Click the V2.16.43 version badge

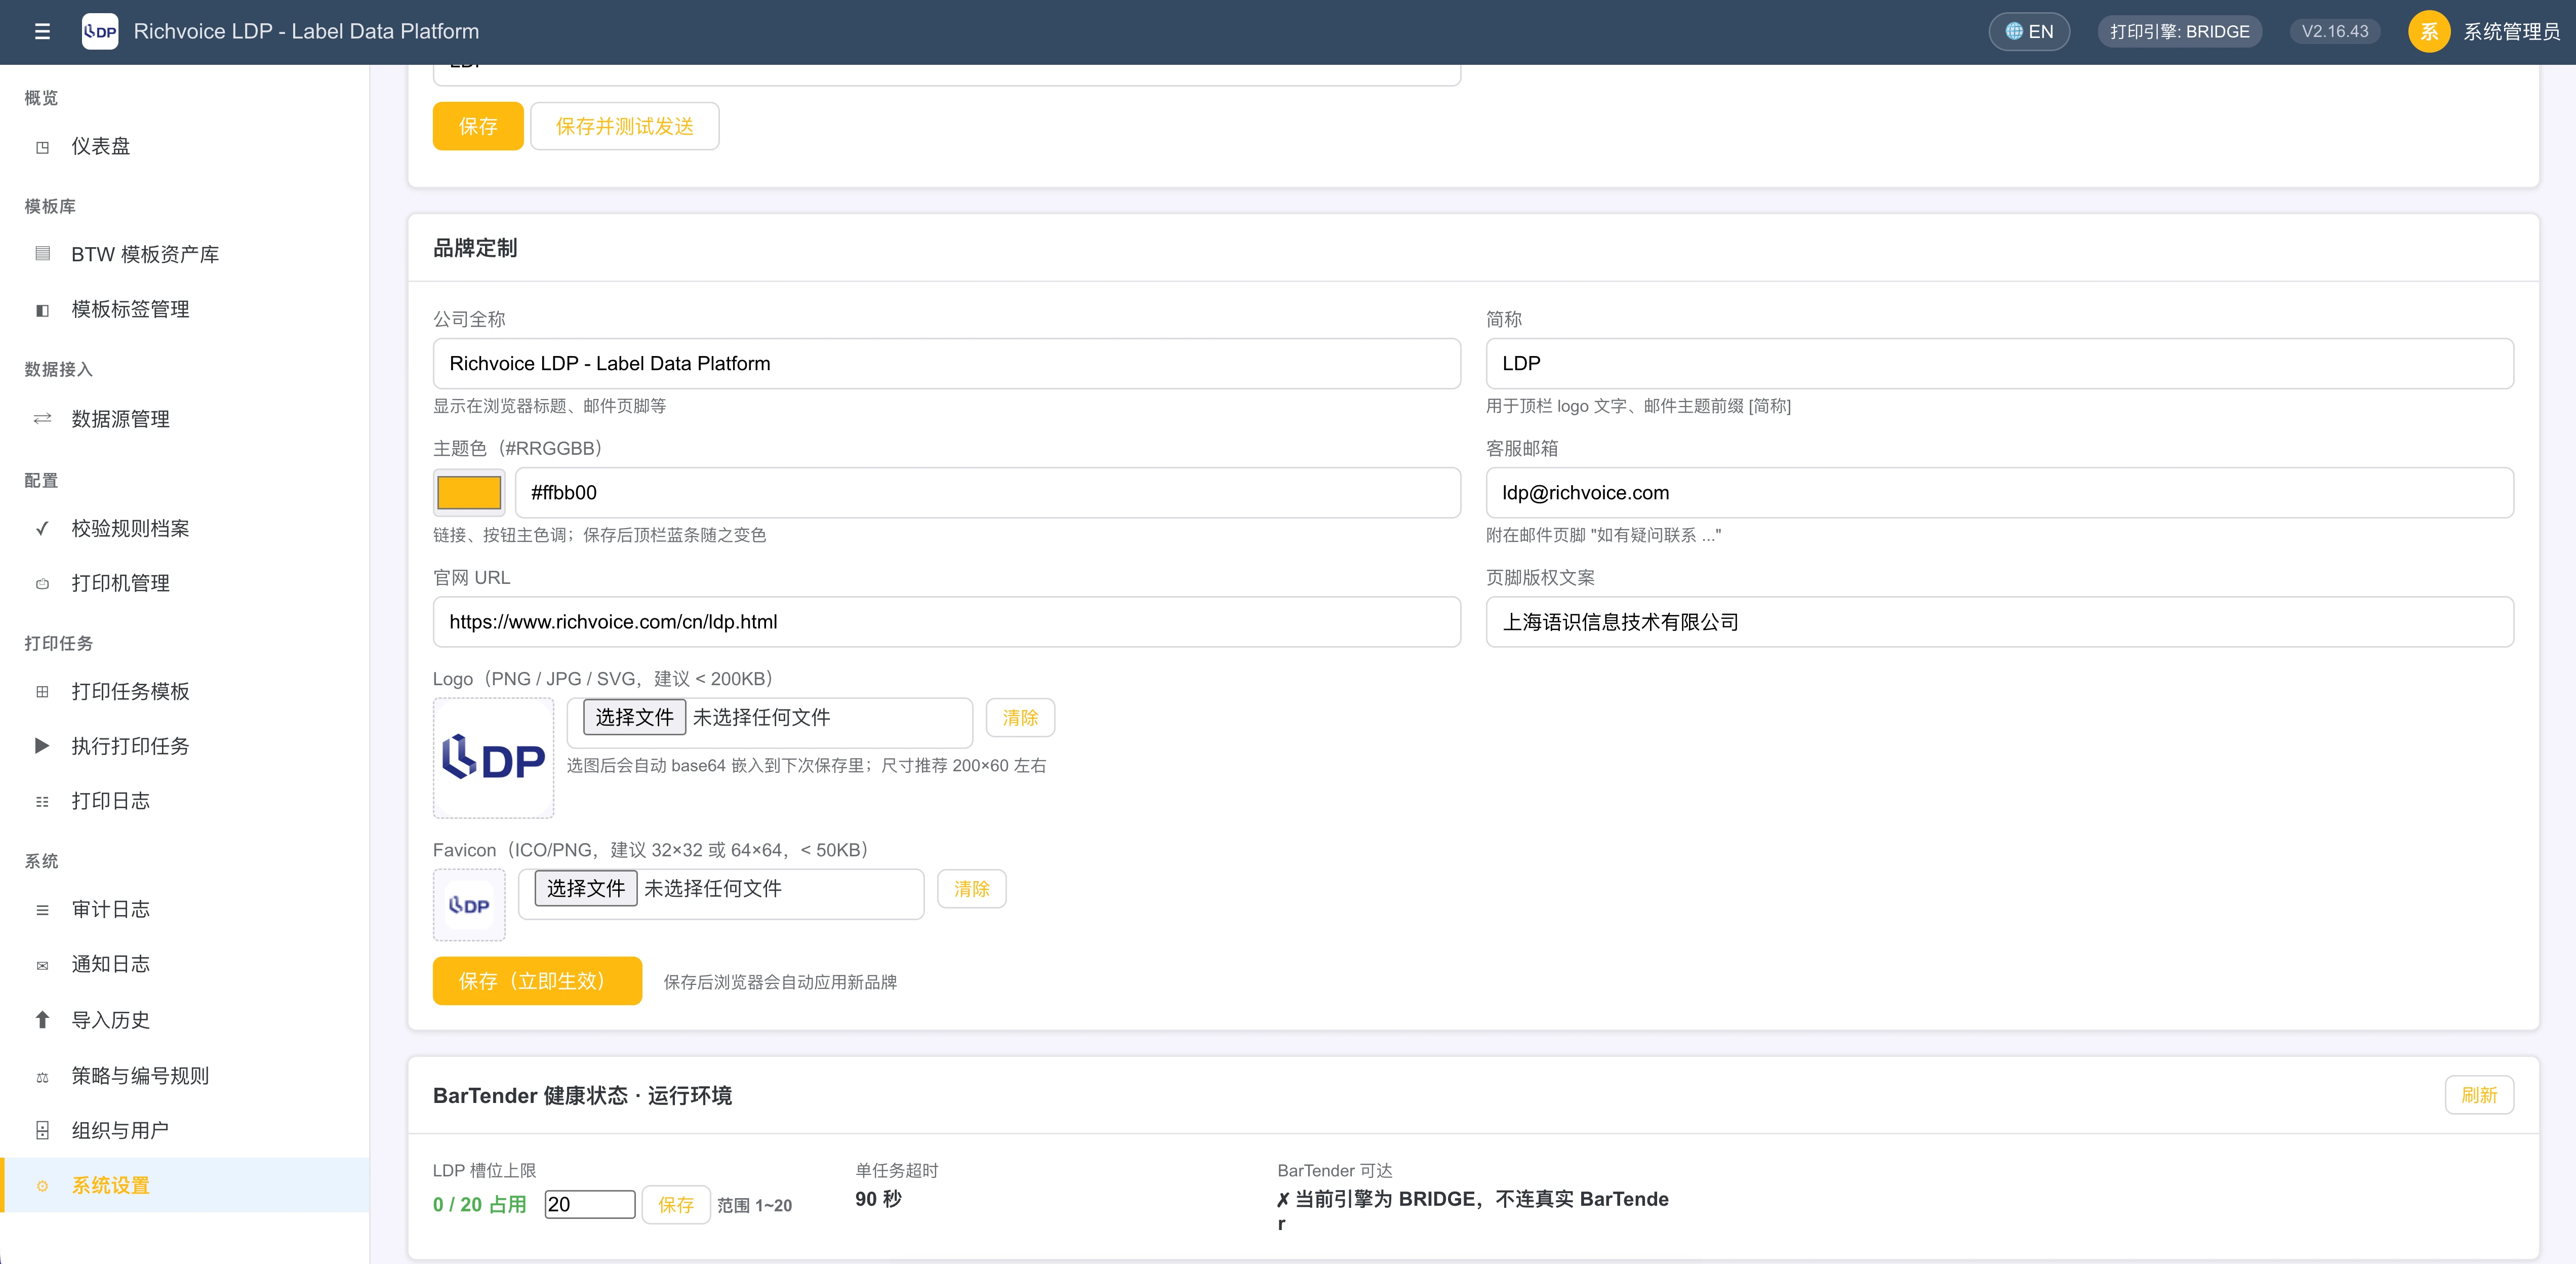(x=2335, y=32)
